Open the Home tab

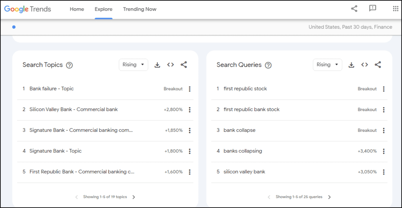tap(77, 9)
